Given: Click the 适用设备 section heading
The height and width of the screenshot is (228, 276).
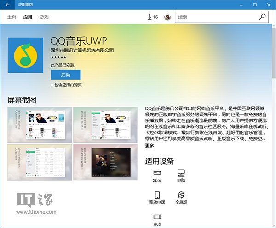Looking at the screenshot, I should (159, 161).
